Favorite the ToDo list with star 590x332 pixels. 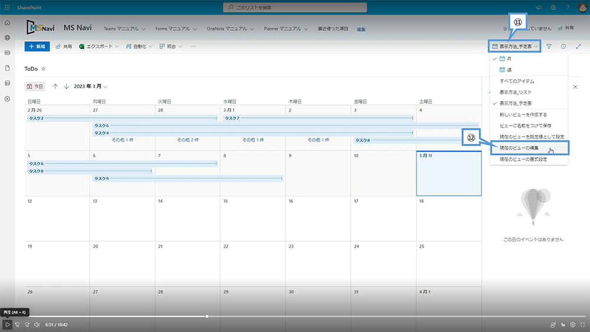[43, 69]
